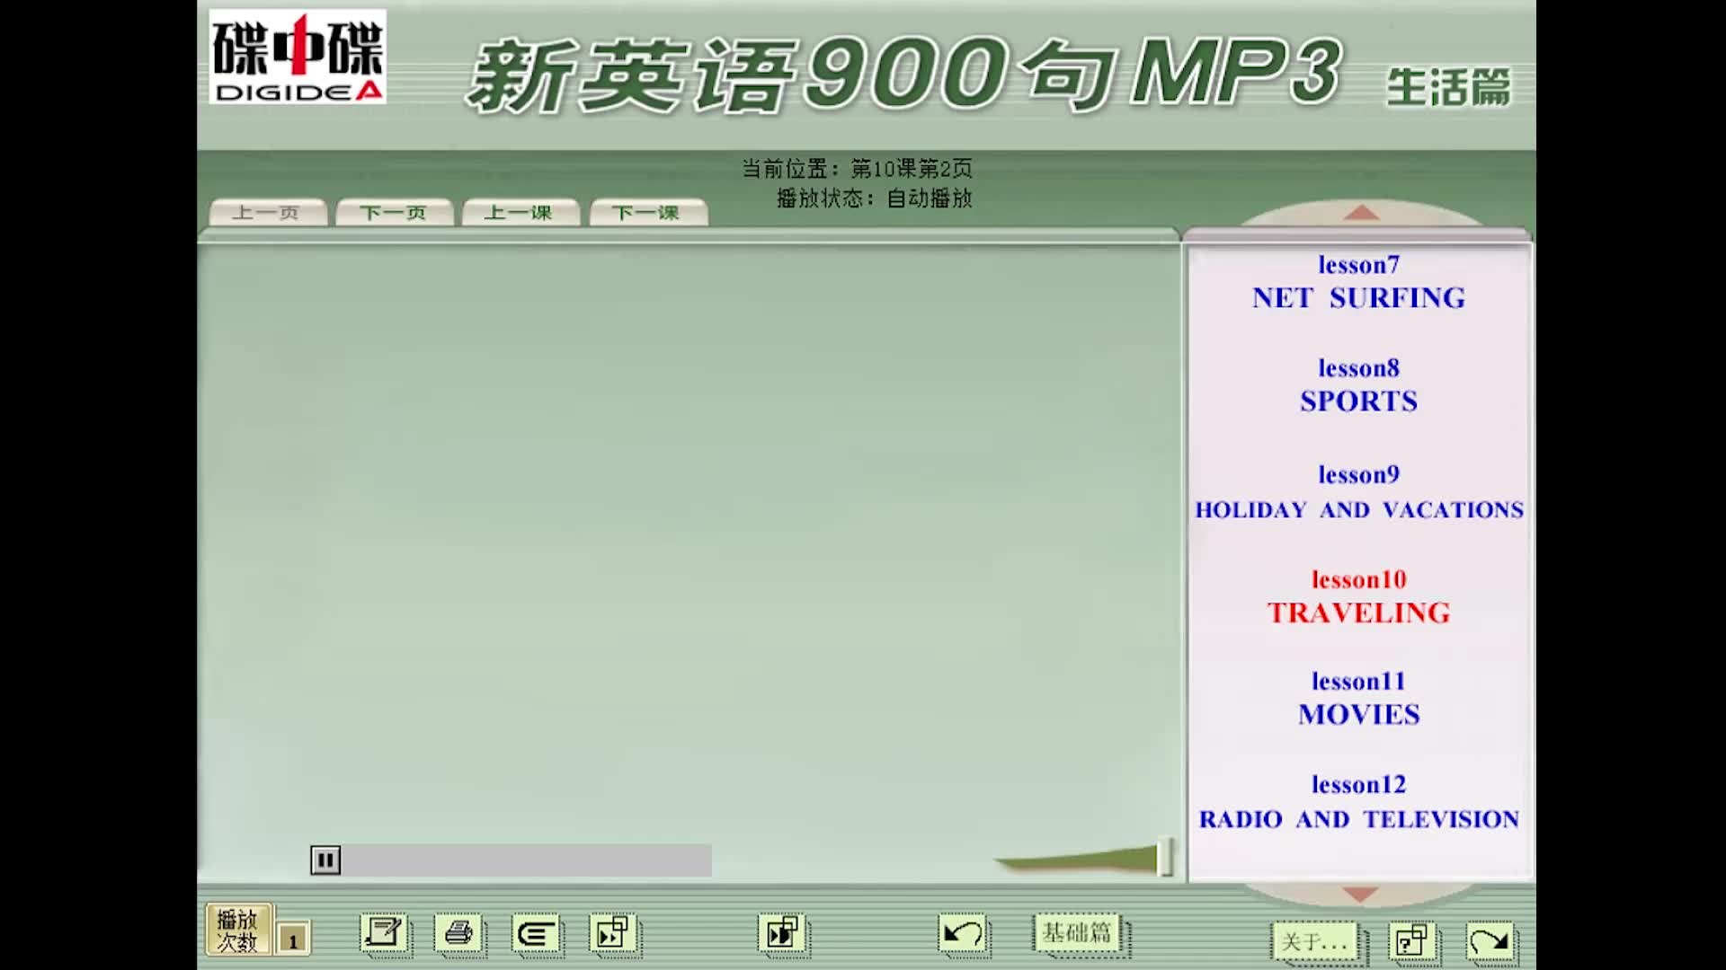This screenshot has width=1726, height=970.
Task: Open the notes/edit icon in the bottom toolbar
Action: (384, 933)
